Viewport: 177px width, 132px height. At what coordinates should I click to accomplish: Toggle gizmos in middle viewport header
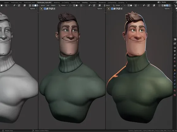click(x=94, y=5)
